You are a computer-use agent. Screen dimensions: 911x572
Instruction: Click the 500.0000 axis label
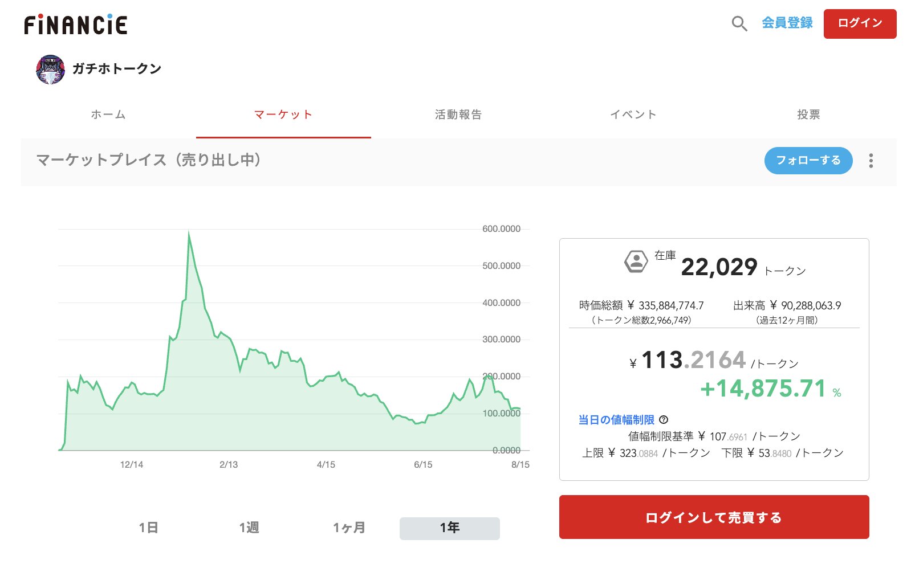[x=502, y=266]
